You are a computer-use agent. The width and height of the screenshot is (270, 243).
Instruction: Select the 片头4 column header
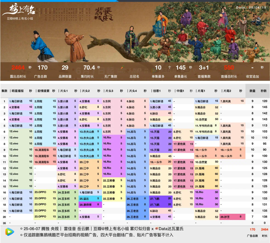pos(133,91)
